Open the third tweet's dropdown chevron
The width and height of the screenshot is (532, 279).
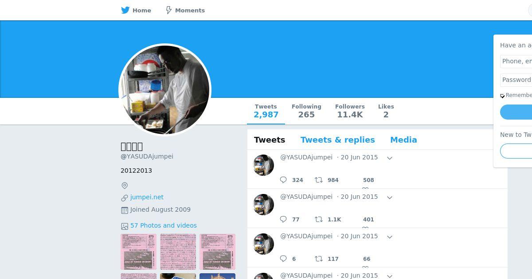390,236
